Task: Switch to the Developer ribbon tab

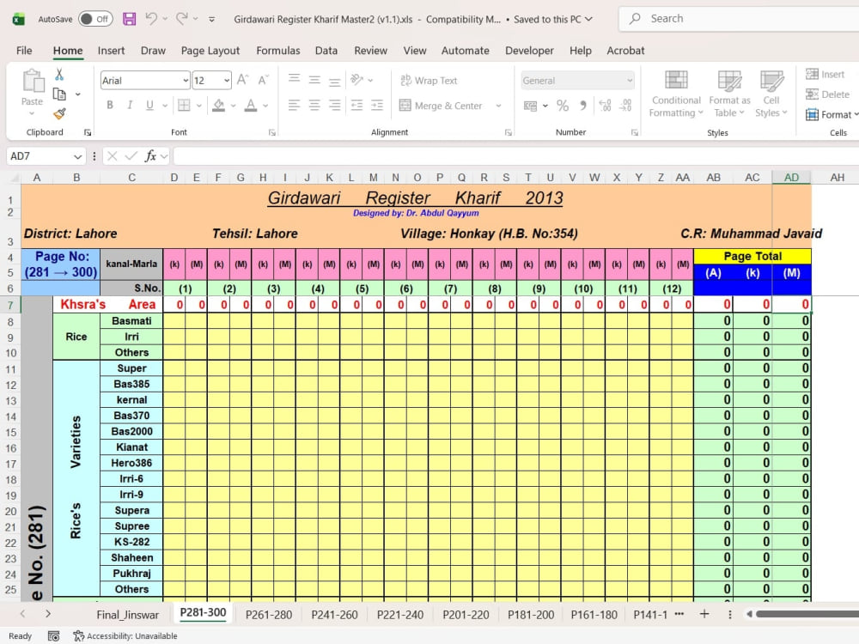Action: point(529,51)
